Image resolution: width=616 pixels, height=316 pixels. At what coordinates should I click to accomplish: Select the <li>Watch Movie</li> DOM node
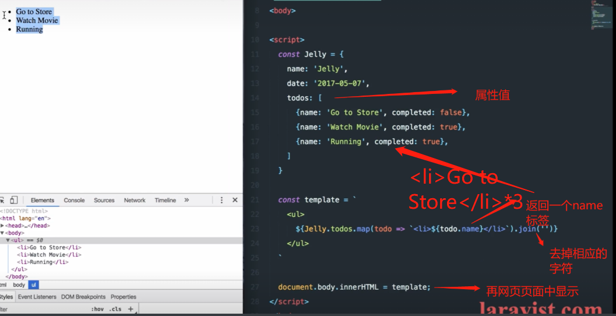coord(49,255)
